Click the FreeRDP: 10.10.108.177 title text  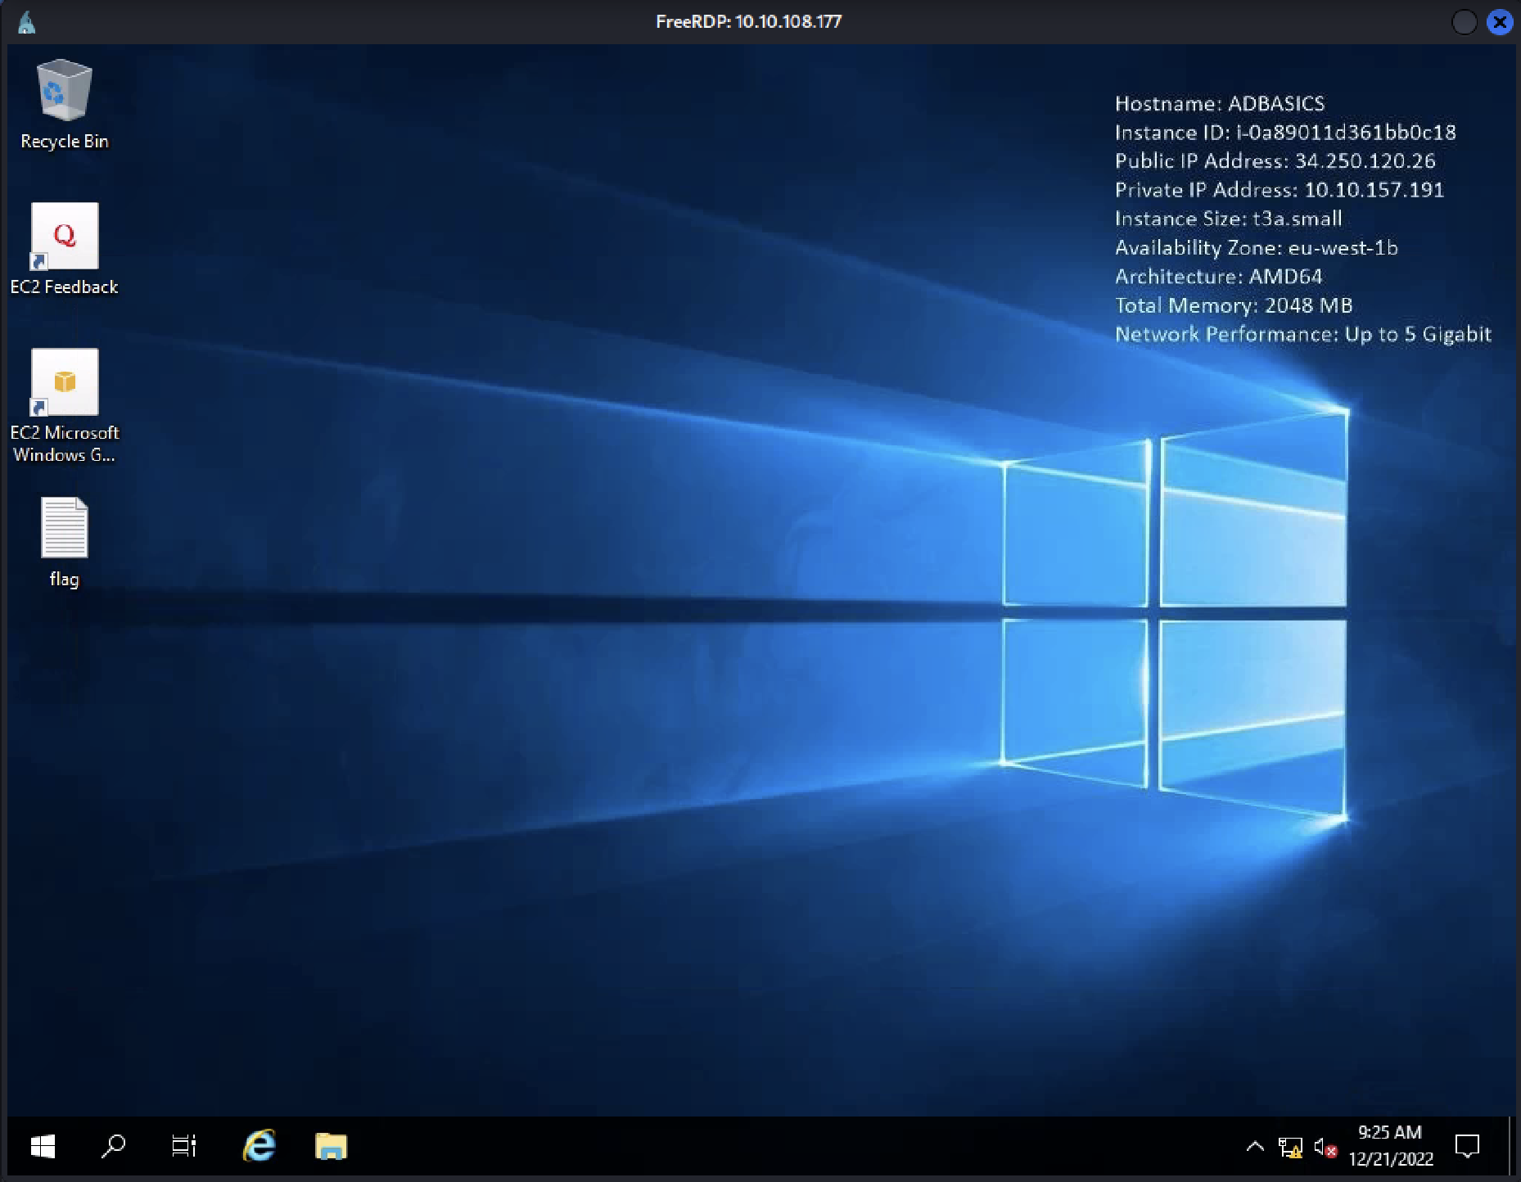pyautogui.click(x=748, y=22)
